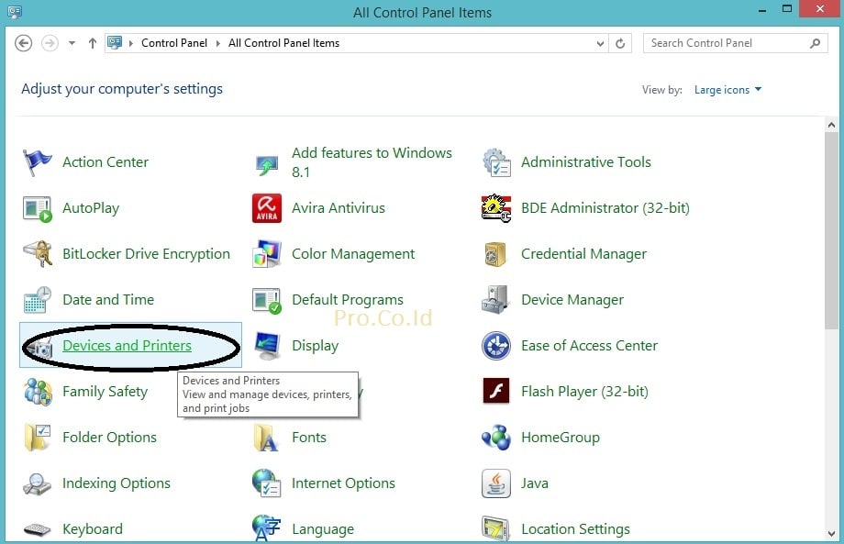Open the Flash Player icon
The height and width of the screenshot is (544, 844).
tap(495, 391)
